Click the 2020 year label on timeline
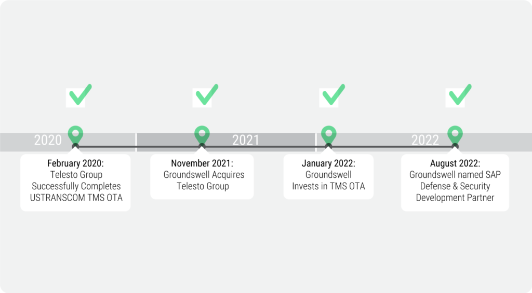The height and width of the screenshot is (293, 532). (x=48, y=140)
